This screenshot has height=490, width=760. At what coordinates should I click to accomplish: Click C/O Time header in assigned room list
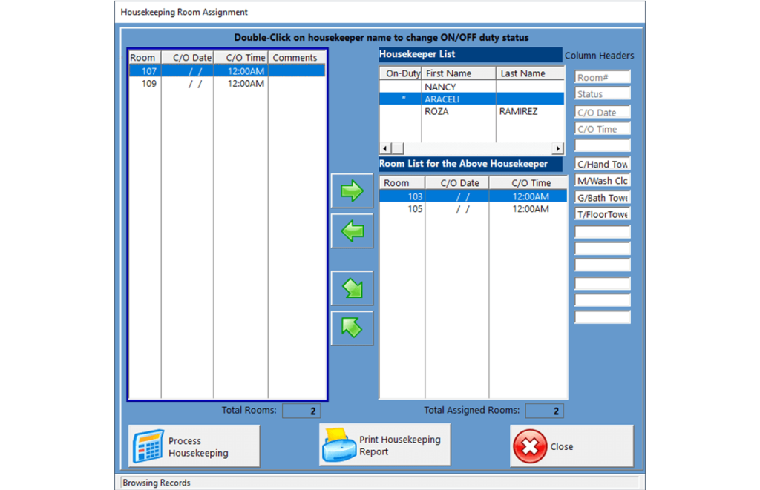click(x=528, y=183)
